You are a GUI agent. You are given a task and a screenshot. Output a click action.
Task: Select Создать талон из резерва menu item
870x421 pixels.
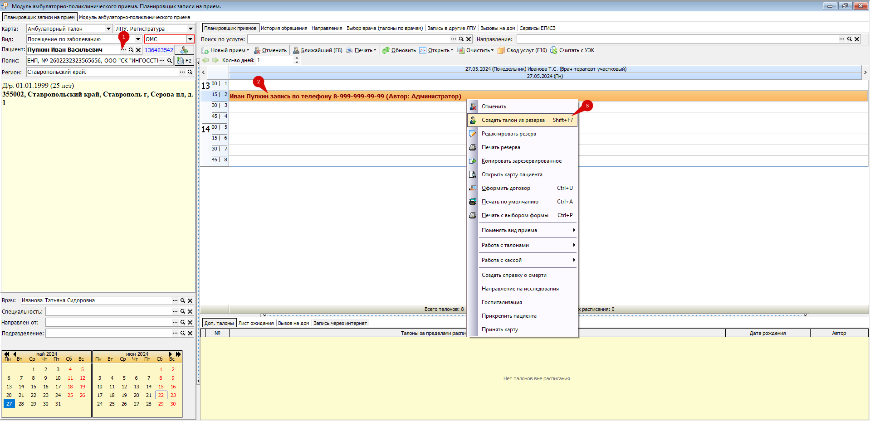pos(523,120)
